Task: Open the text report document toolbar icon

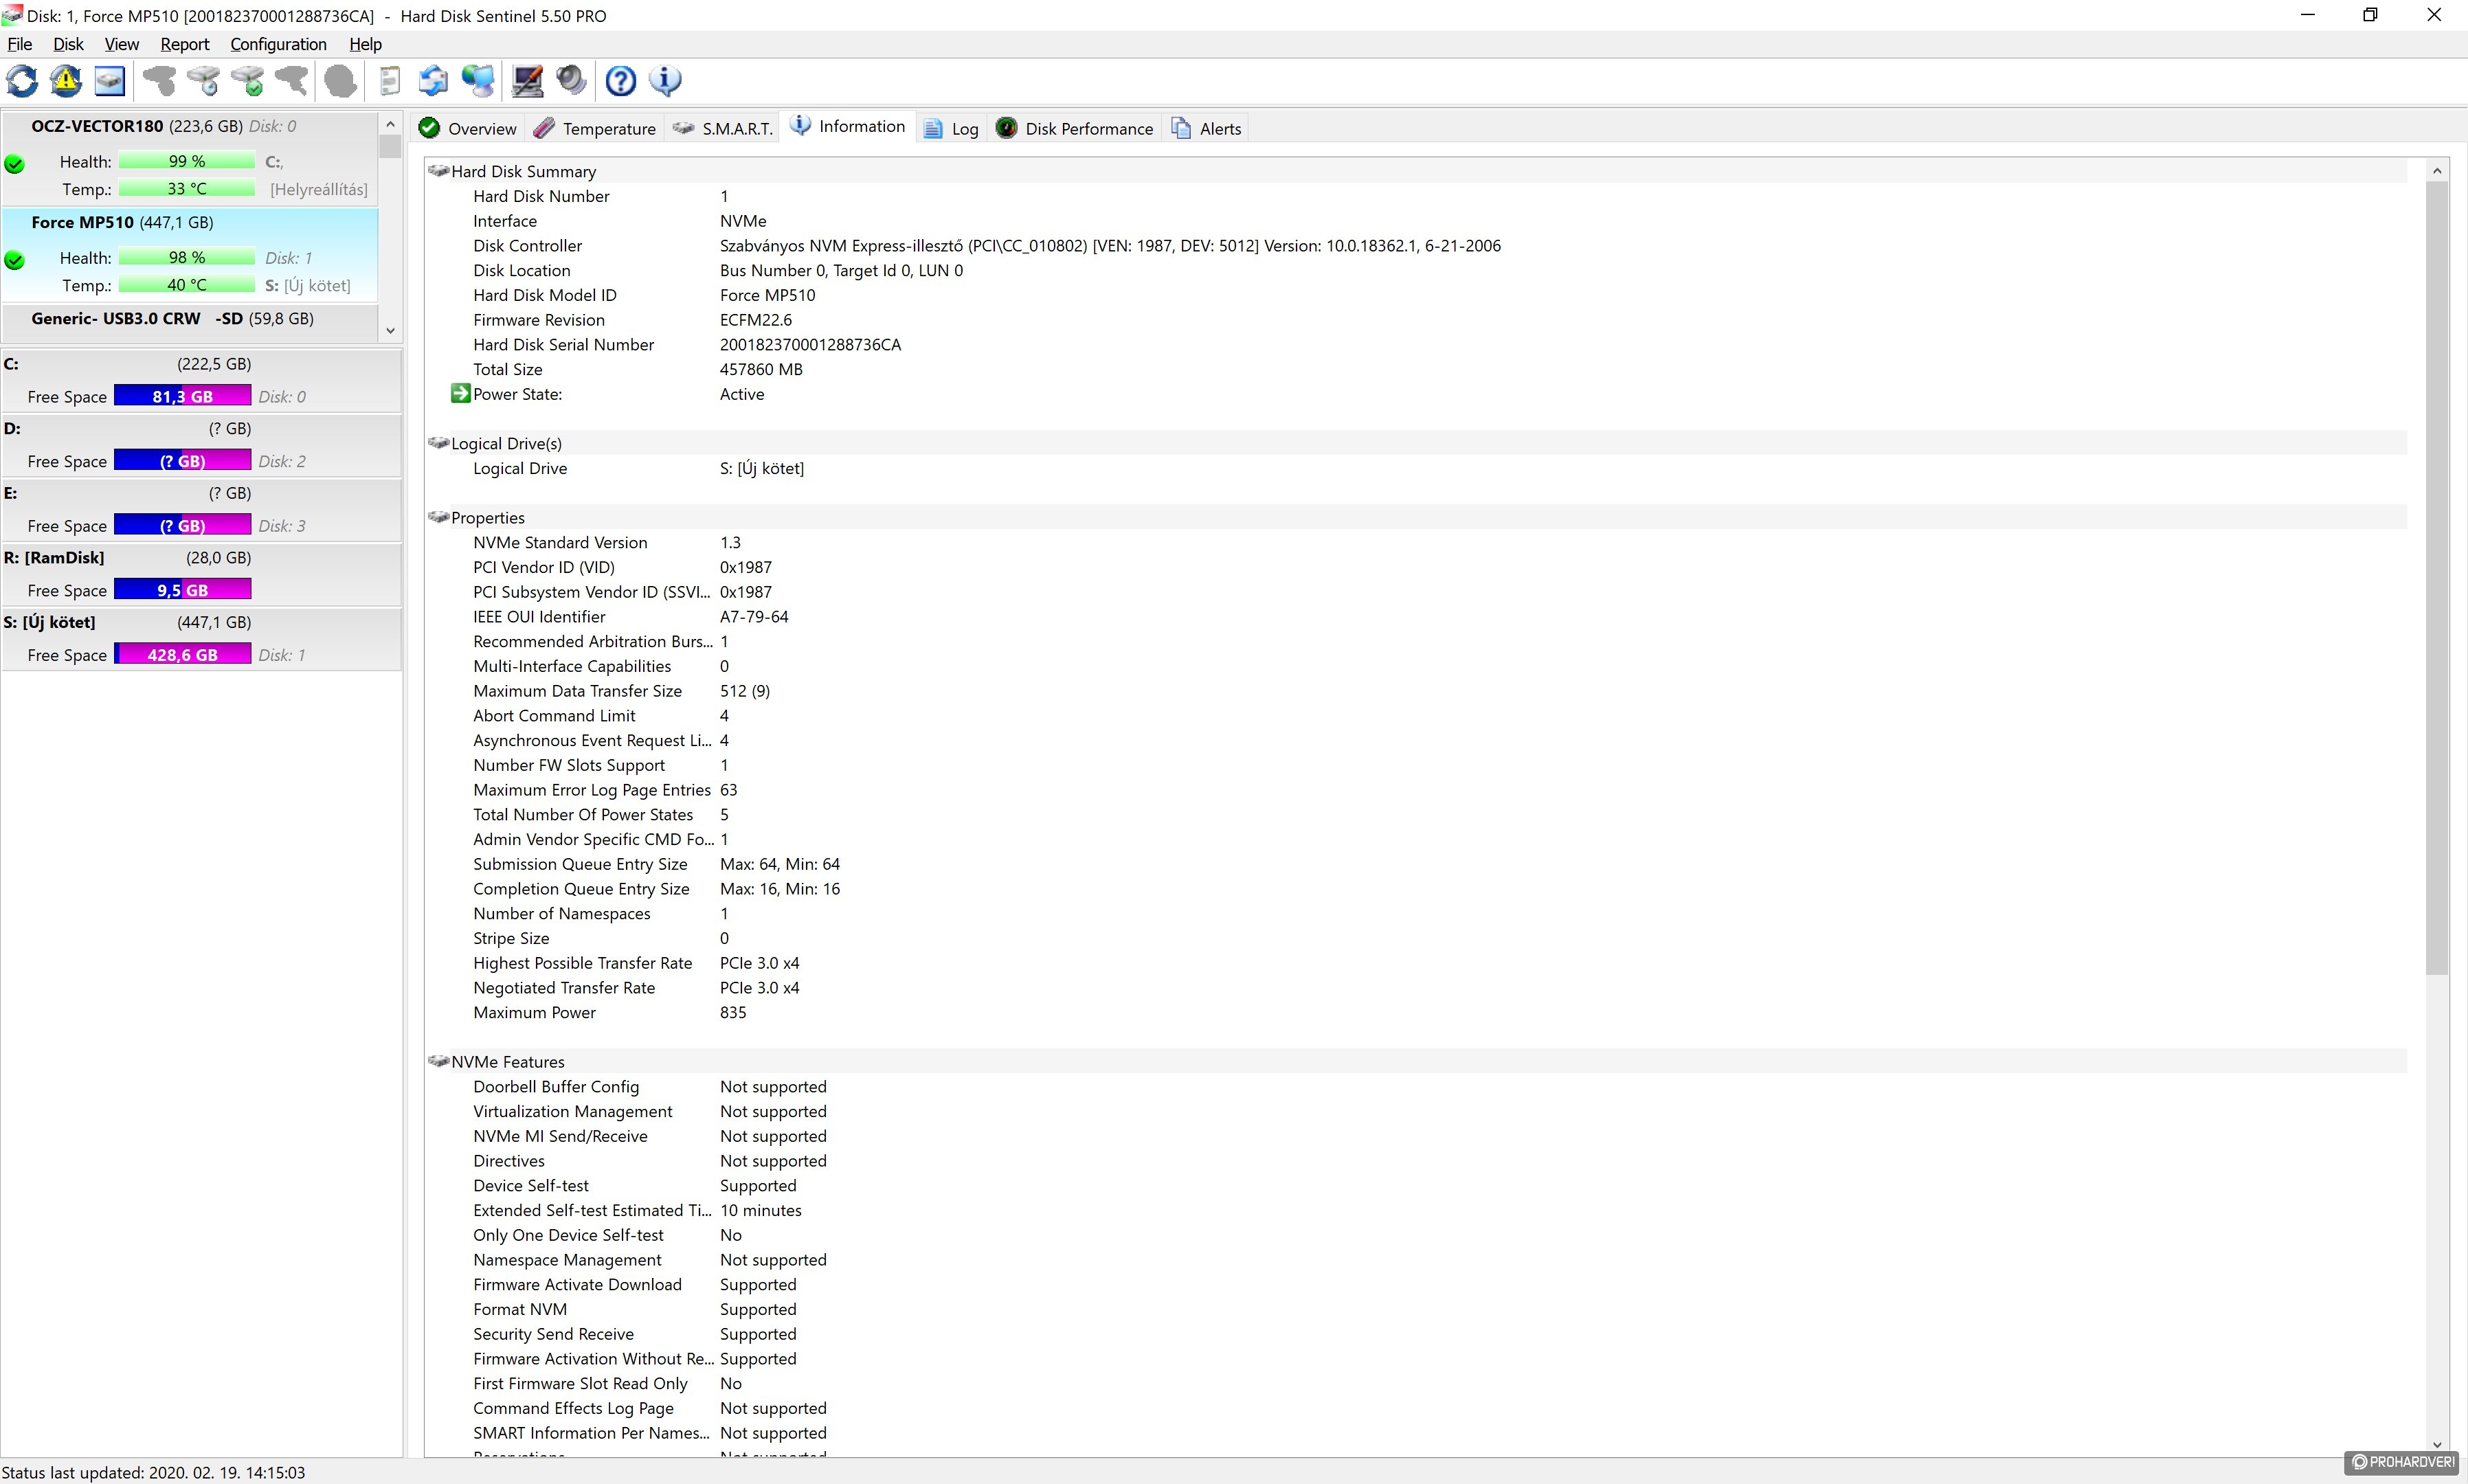Action: point(390,81)
